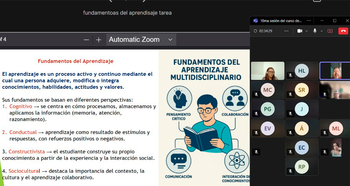Click the RP participant avatar
The image size is (350, 186).
click(x=302, y=167)
